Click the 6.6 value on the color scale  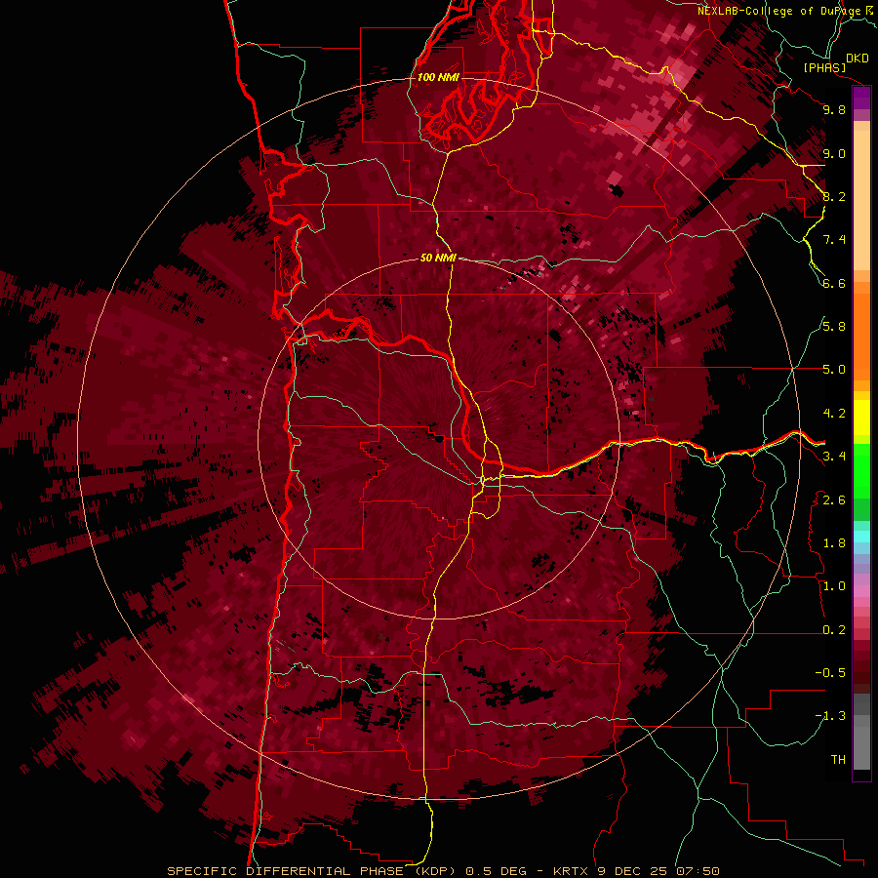(834, 283)
